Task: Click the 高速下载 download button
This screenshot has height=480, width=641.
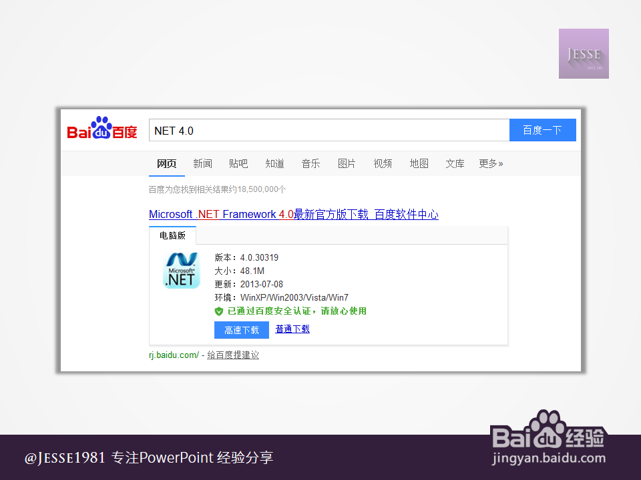Action: [x=241, y=329]
